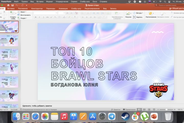Click the Экспресс-стили button
Viewport: 184px width, 123px height.
[163, 15]
